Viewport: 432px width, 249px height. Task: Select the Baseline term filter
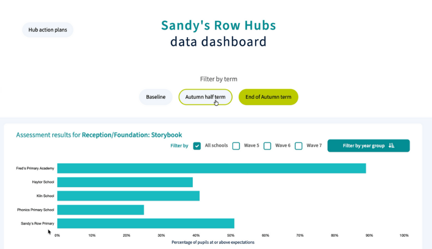[155, 97]
